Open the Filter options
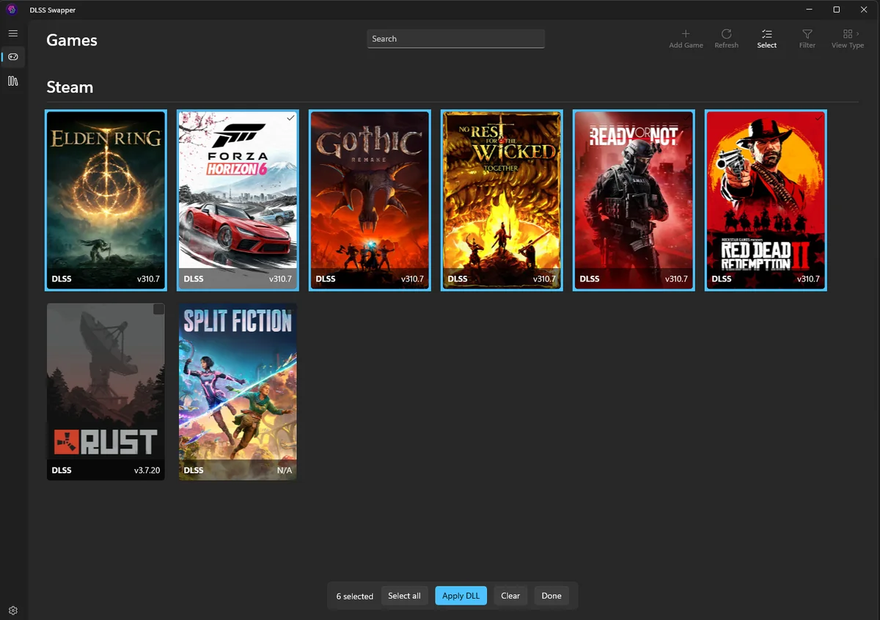Image resolution: width=880 pixels, height=620 pixels. pos(807,39)
